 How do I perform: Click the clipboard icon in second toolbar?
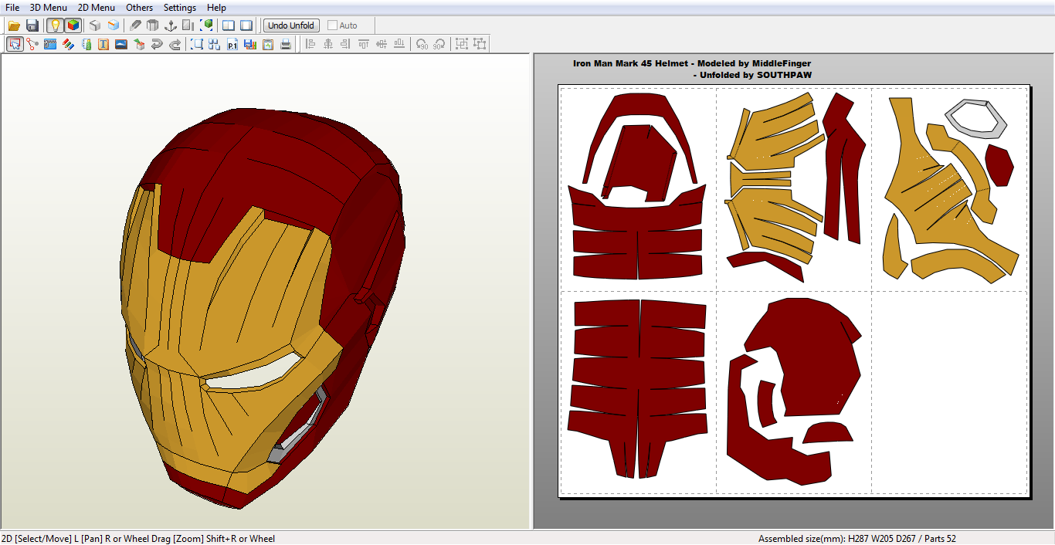(268, 44)
